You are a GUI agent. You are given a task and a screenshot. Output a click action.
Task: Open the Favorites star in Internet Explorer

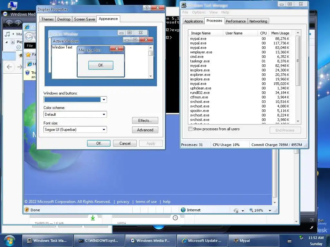click(x=28, y=55)
